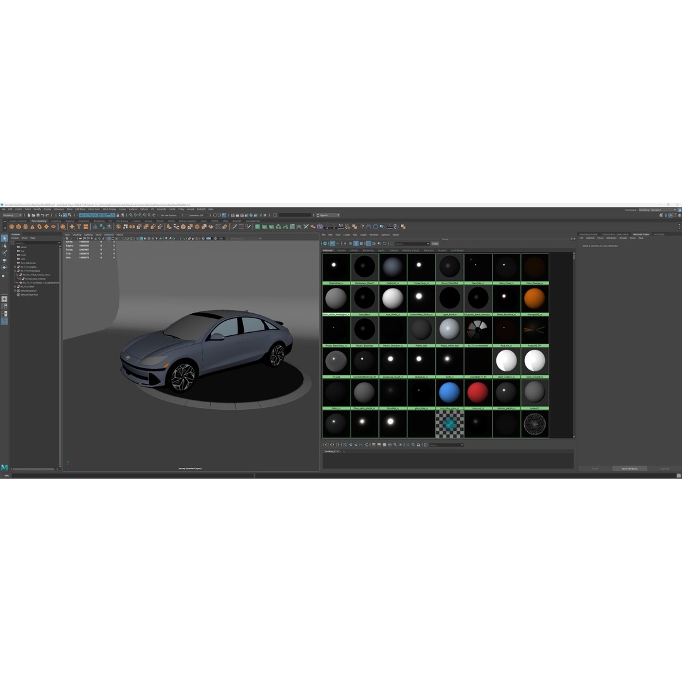Click the Undo arrow in status line
This screenshot has width=682, height=682.
43,215
